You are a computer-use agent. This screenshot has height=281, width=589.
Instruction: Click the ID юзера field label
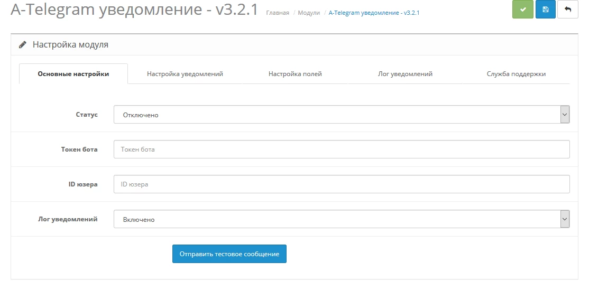(83, 184)
